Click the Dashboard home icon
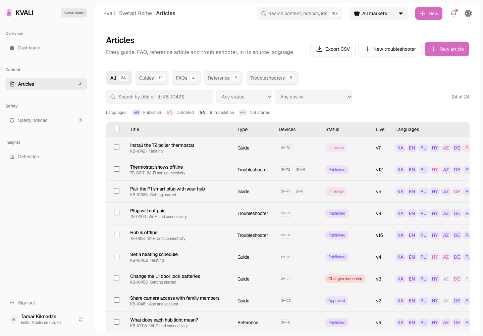The height and width of the screenshot is (336, 483). tap(12, 48)
